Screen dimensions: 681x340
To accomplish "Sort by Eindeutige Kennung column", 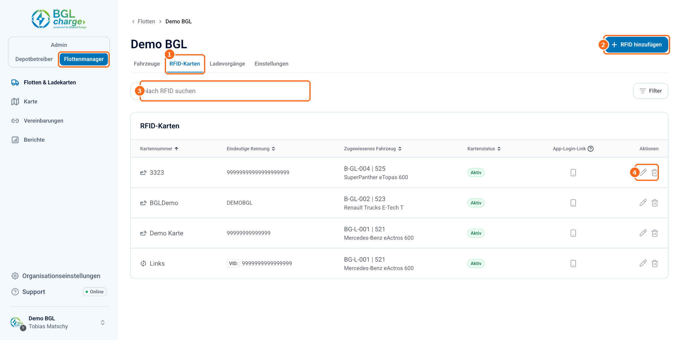I will (x=251, y=149).
